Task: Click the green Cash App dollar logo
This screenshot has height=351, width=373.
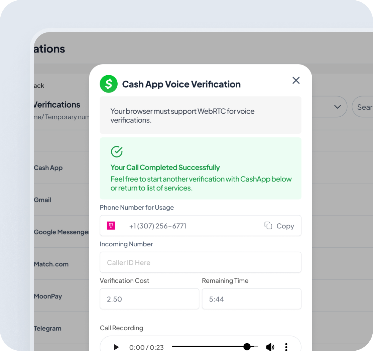Action: pos(109,84)
